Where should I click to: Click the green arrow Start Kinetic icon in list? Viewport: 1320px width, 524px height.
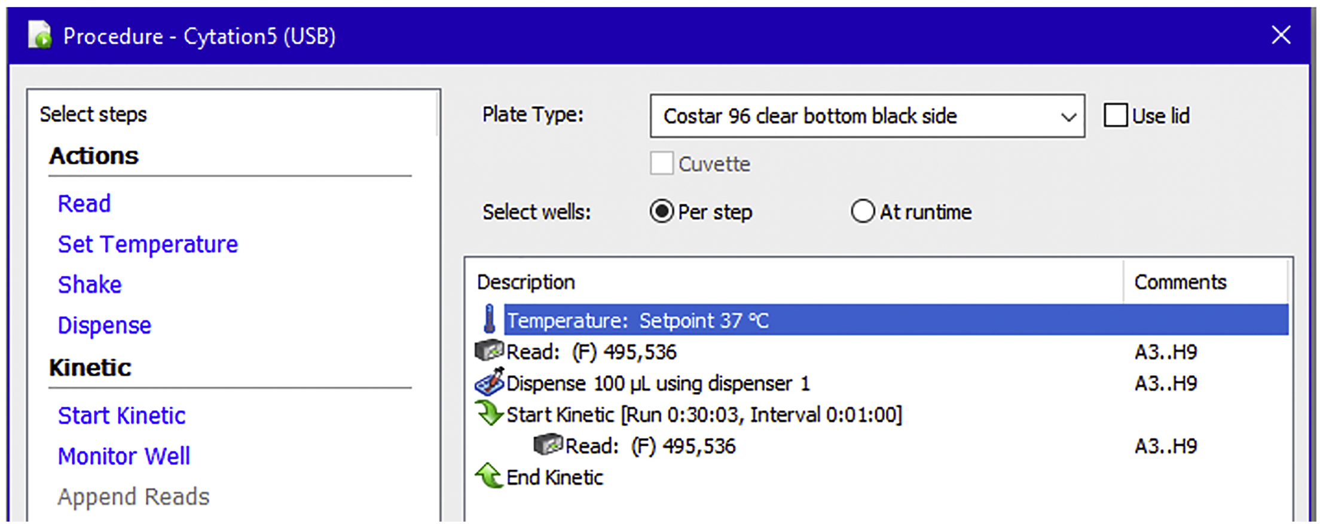coord(490,413)
